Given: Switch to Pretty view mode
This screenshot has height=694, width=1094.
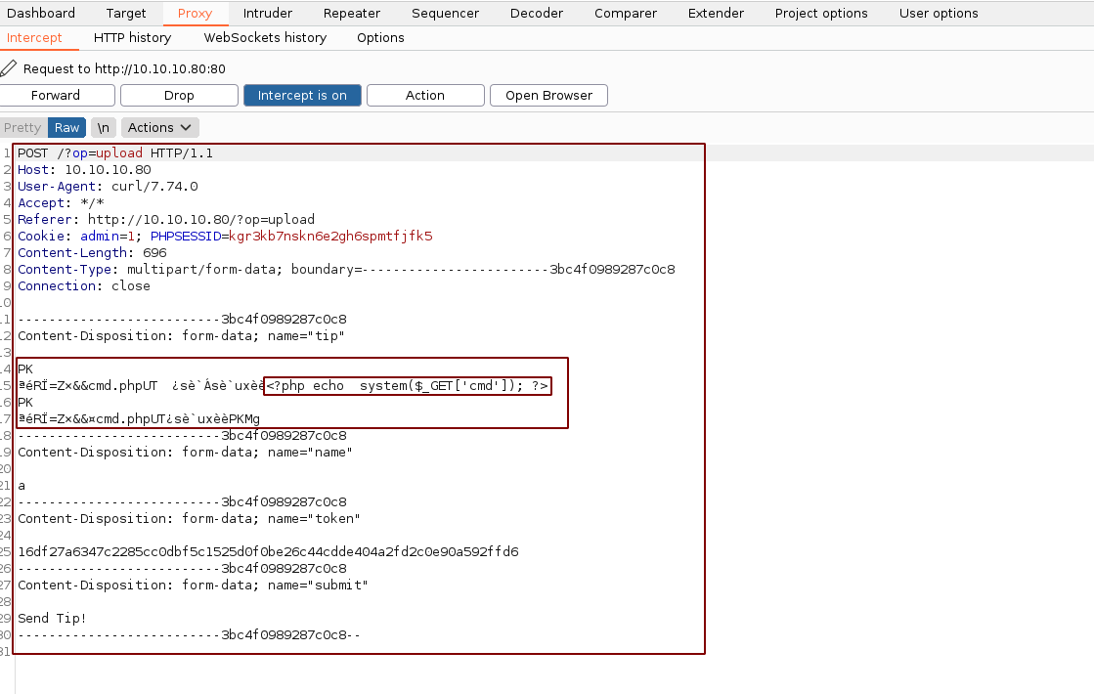Looking at the screenshot, I should (22, 127).
